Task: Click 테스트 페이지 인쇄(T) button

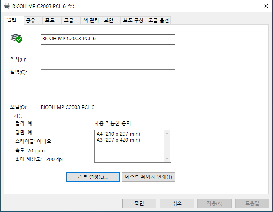Action: click(x=148, y=177)
